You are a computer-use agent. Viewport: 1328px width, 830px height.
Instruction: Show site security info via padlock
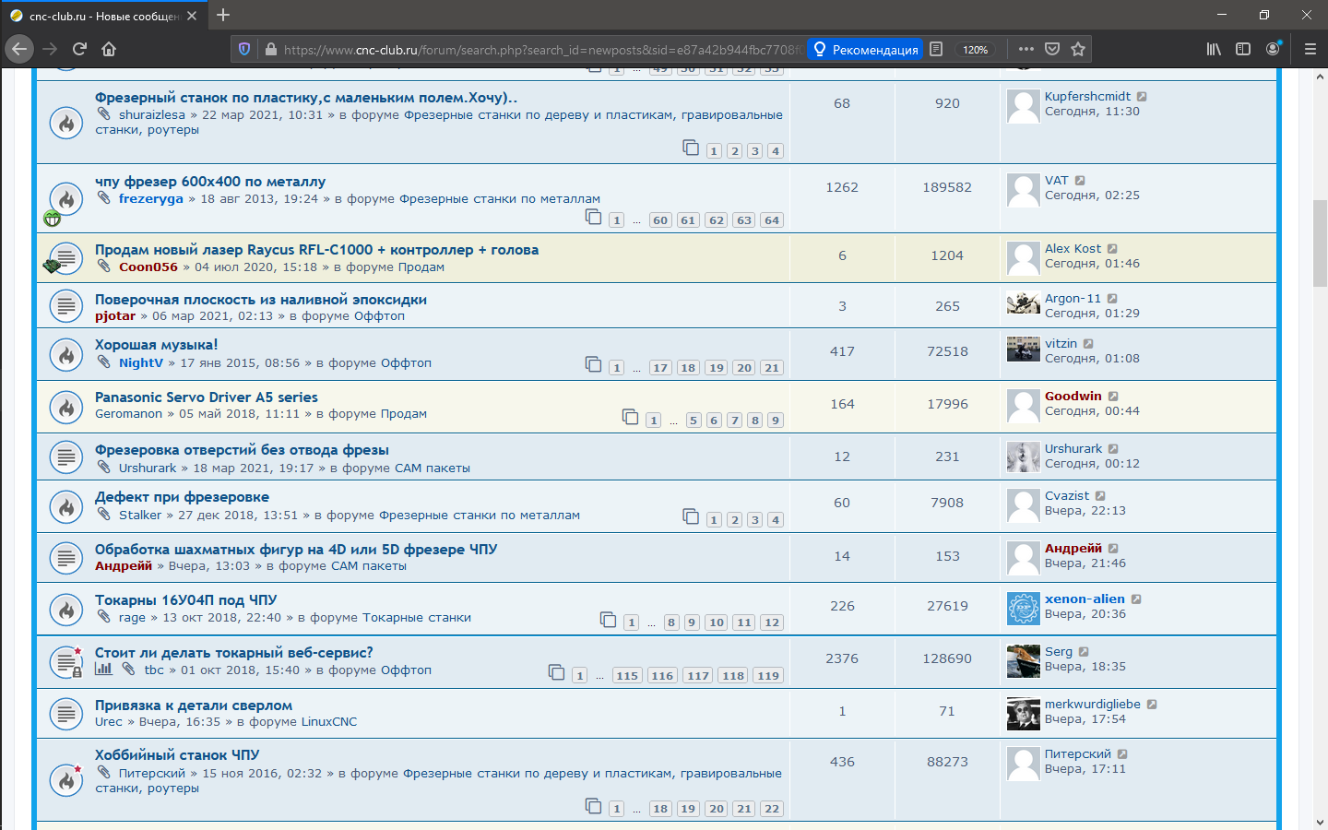click(x=270, y=50)
